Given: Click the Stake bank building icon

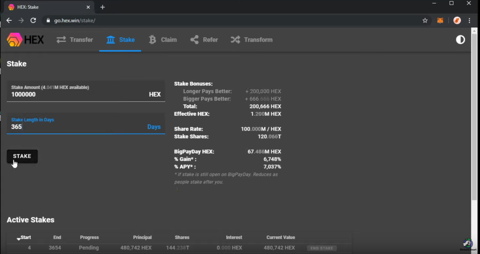Looking at the screenshot, I should [x=111, y=40].
